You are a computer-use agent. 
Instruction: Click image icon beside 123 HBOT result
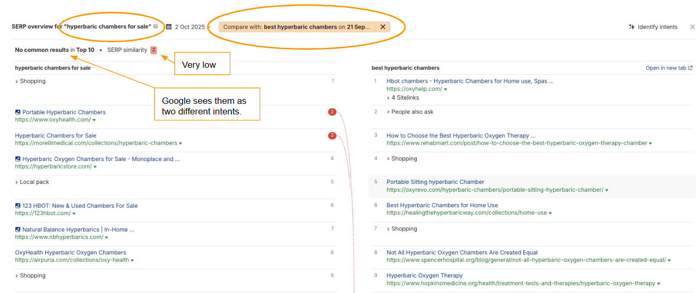click(x=18, y=206)
